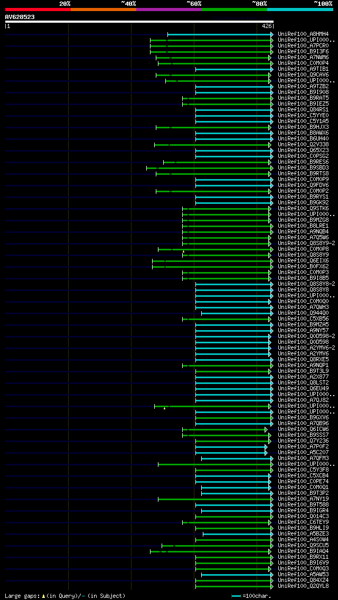Open the UniRef100_Q0D598-2 hit
Viewport: 338px width, 600px height.
point(306,336)
